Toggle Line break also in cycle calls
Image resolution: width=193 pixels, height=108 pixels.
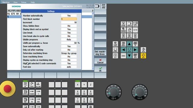coord(69,36)
